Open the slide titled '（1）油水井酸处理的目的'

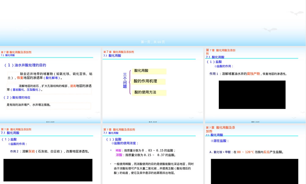(x=50, y=85)
